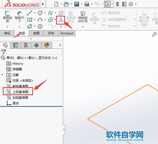Open the FeatureManager design tree tab
158x144 pixels.
tap(5, 45)
